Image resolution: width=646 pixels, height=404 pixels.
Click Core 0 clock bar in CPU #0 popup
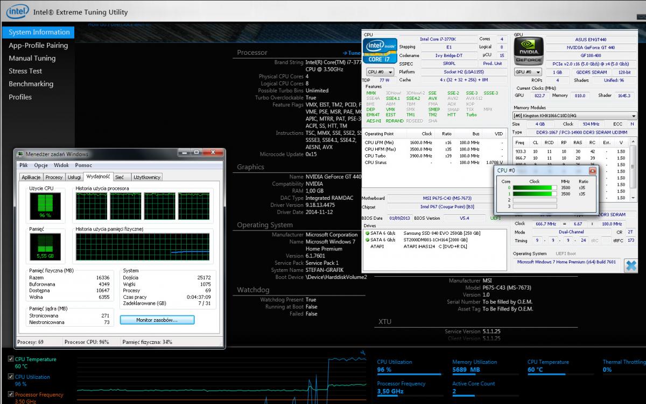pos(535,187)
